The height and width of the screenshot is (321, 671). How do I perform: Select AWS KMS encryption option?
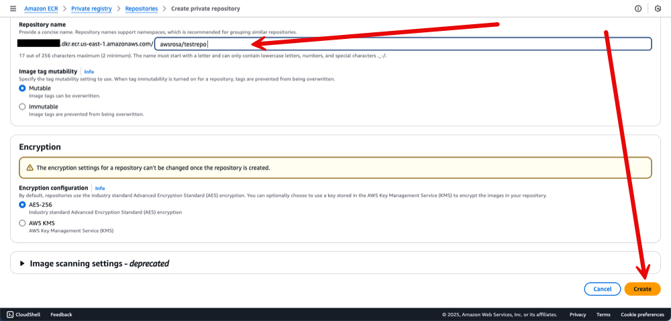point(22,223)
